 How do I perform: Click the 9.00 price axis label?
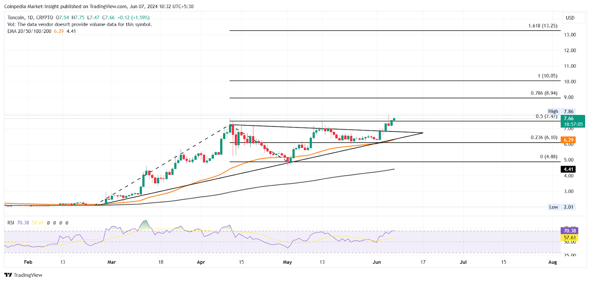click(x=568, y=97)
